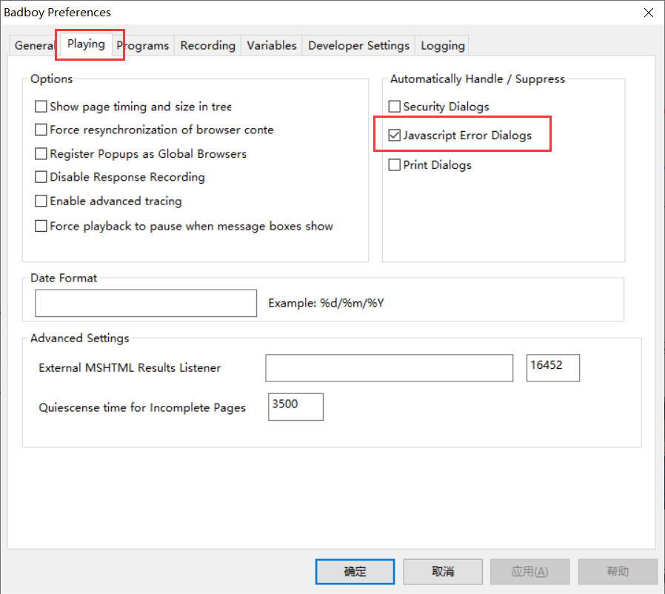Viewport: 665px width, 594px height.
Task: Cancel with the 取消 button
Action: pyautogui.click(x=443, y=572)
